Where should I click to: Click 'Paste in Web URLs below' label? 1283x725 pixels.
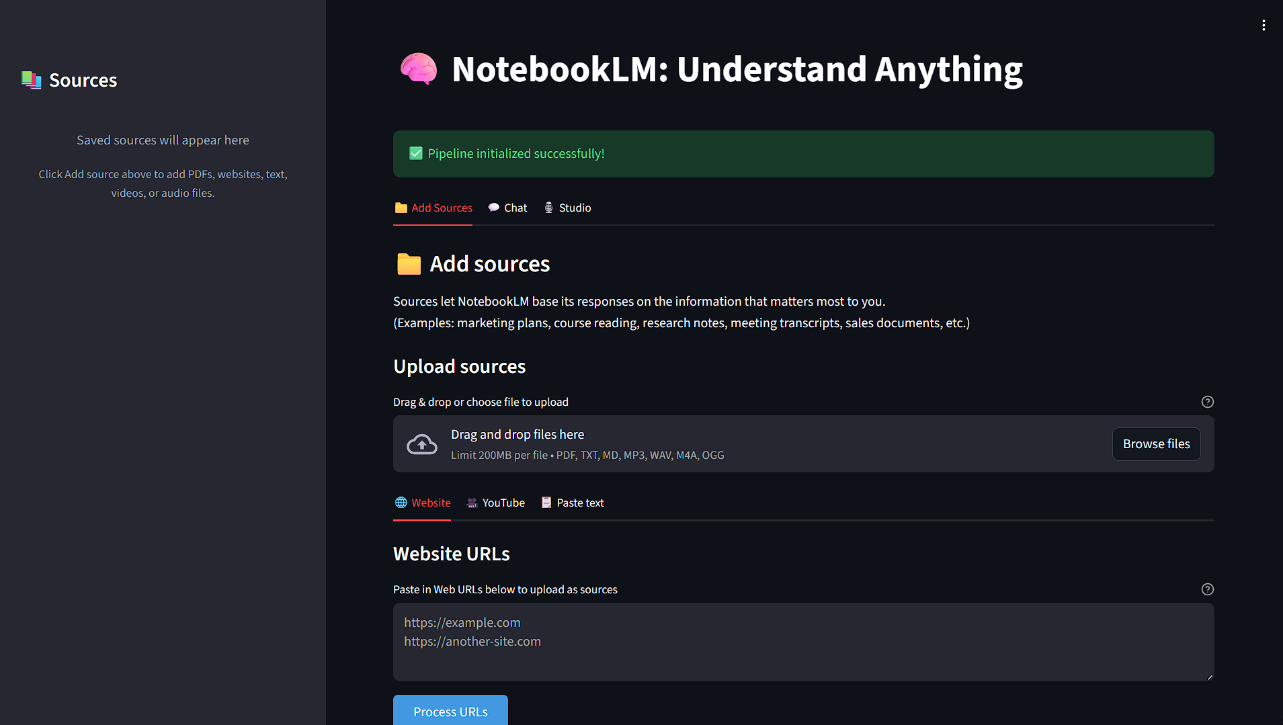(x=505, y=590)
